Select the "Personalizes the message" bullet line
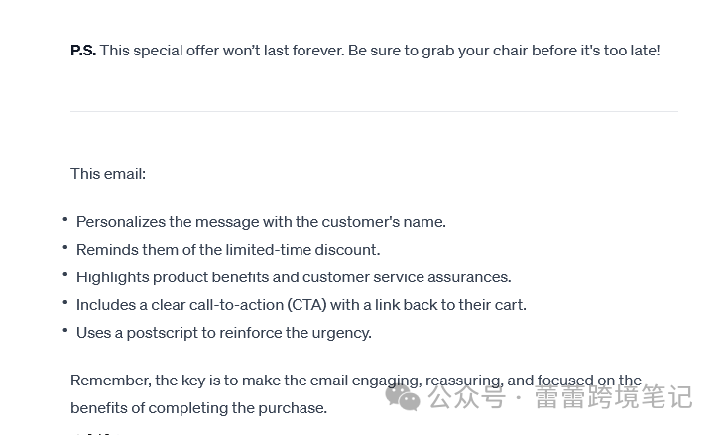The width and height of the screenshot is (723, 435). click(x=261, y=222)
